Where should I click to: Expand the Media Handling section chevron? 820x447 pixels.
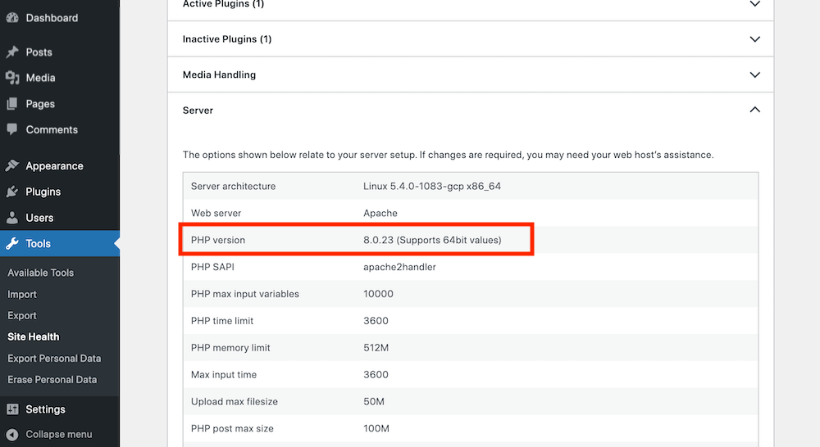point(754,74)
